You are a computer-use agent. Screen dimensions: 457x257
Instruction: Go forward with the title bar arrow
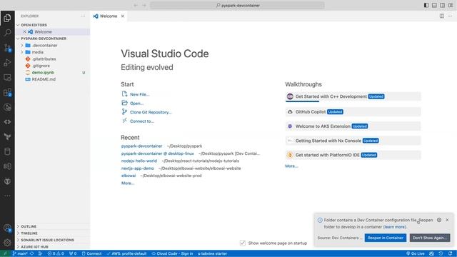pyautogui.click(x=144, y=5)
